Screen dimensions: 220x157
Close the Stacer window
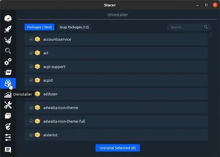(x=215, y=5)
